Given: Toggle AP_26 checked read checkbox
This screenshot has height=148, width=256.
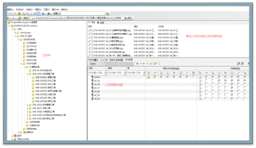Looking at the screenshot, I should (x=232, y=84).
